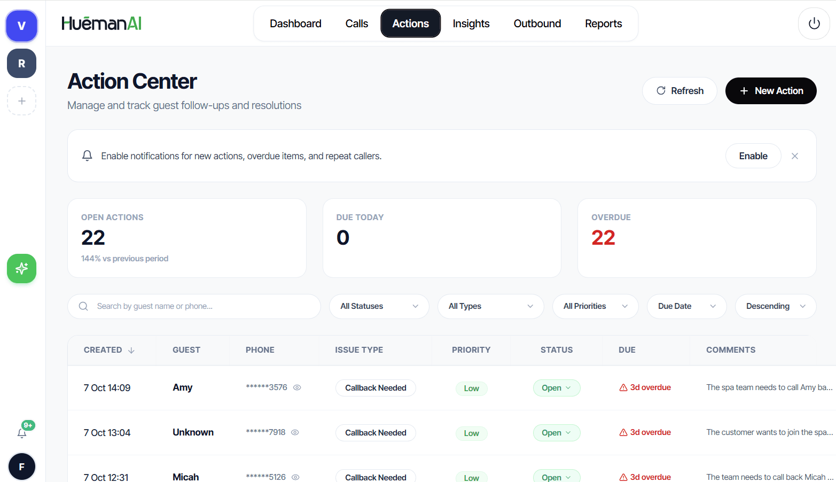The image size is (836, 482).
Task: Open the green AI sparkle assistant
Action: (x=21, y=268)
